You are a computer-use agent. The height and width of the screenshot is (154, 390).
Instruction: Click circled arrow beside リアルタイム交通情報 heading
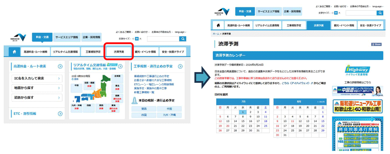point(120,66)
